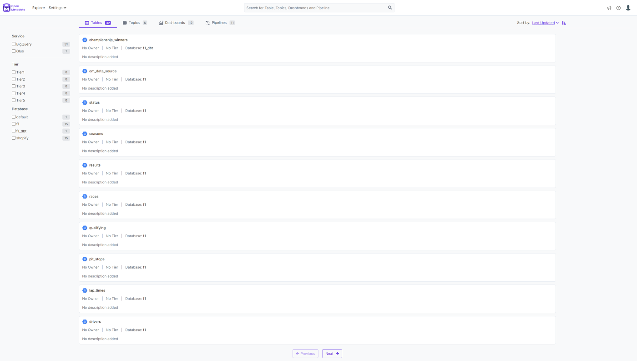Click the search magnifier icon
Image resolution: width=637 pixels, height=361 pixels.
[390, 8]
